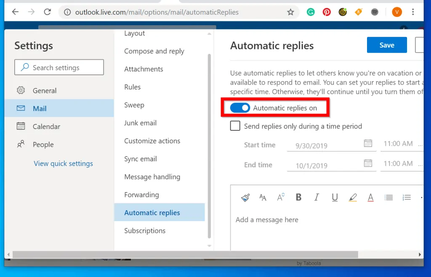Open the View quick settings link
The height and width of the screenshot is (277, 431).
click(x=63, y=164)
